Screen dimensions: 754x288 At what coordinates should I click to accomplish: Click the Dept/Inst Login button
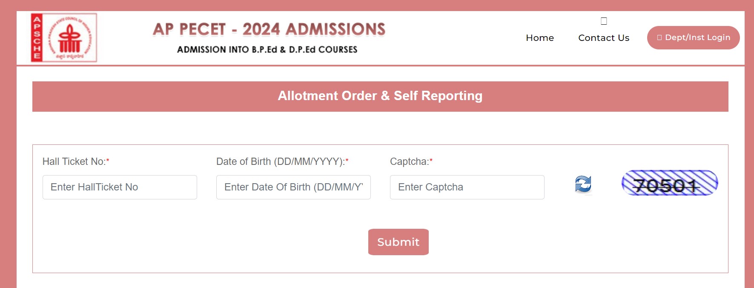(693, 37)
